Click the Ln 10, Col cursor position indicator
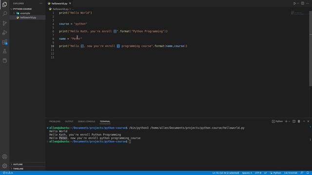The image size is (312, 175). pyautogui.click(x=226, y=173)
